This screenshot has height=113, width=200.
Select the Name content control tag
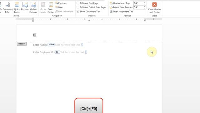click(51, 45)
